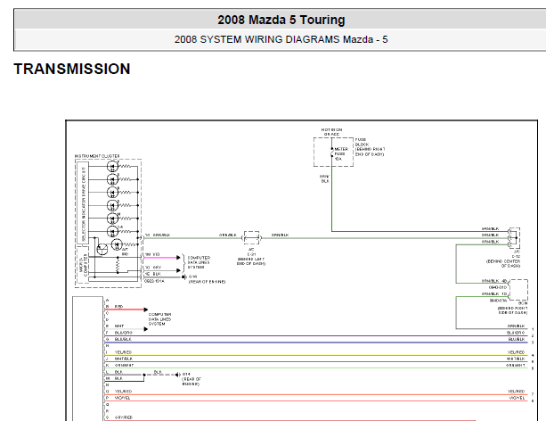The image size is (546, 421).
Task: Click the YEL/RED label at pin O
Action: (123, 392)
